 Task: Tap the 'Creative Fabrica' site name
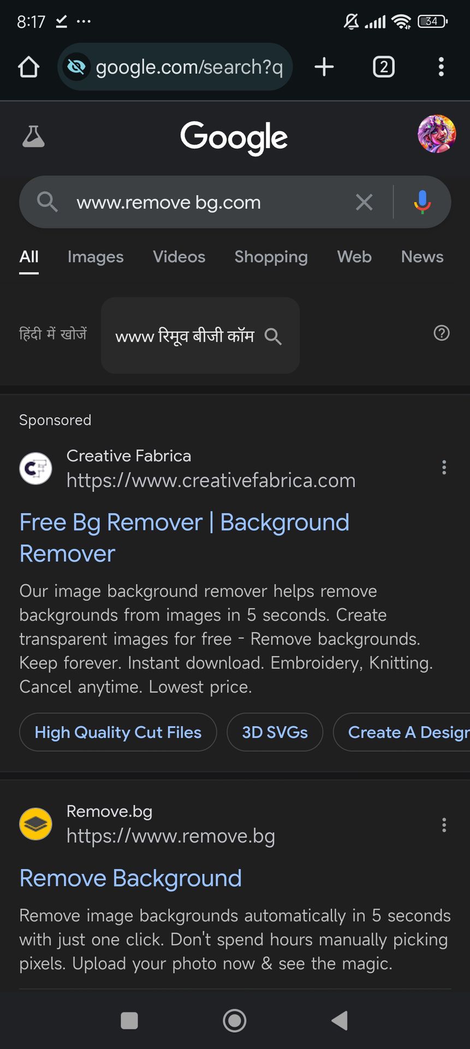pyautogui.click(x=129, y=456)
